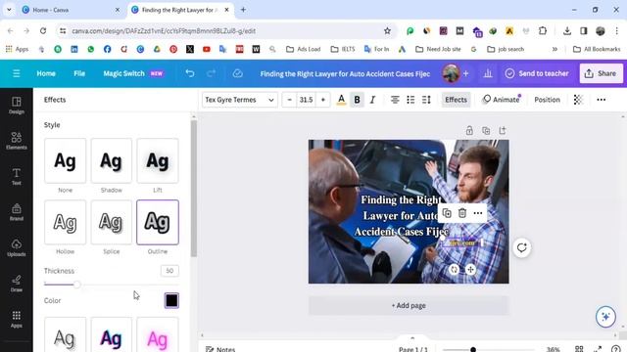Expand the bottom pages panel chevron
Image resolution: width=627 pixels, height=352 pixels.
(412, 338)
